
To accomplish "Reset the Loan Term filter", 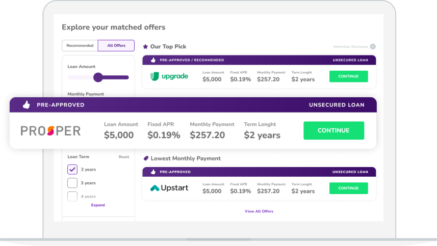I will [x=124, y=157].
